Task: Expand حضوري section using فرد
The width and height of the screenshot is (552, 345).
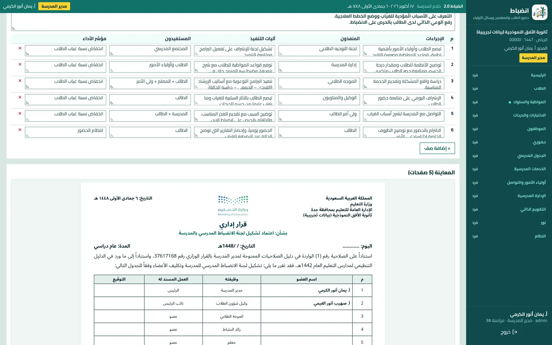Action: point(475,142)
